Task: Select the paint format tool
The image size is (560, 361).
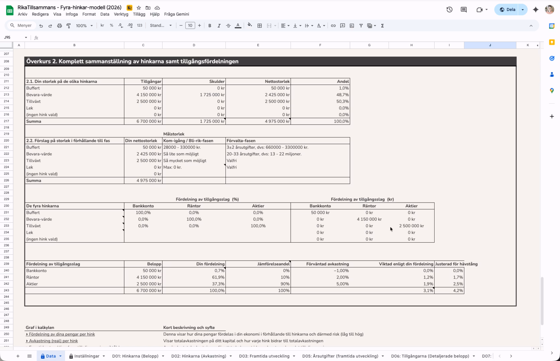Action: [69, 26]
